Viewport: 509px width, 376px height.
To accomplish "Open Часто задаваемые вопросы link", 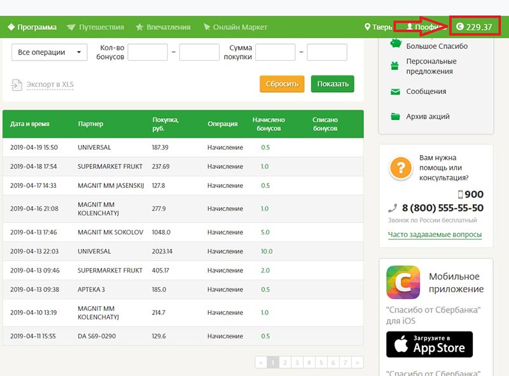I will 435,235.
